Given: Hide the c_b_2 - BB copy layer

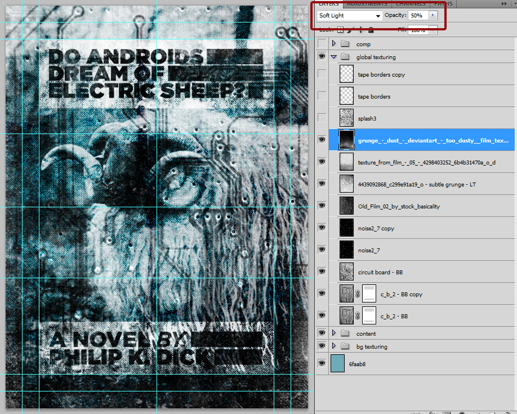Looking at the screenshot, I should 322,293.
